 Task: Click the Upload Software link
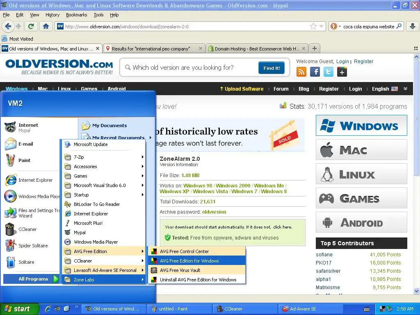coord(241,89)
